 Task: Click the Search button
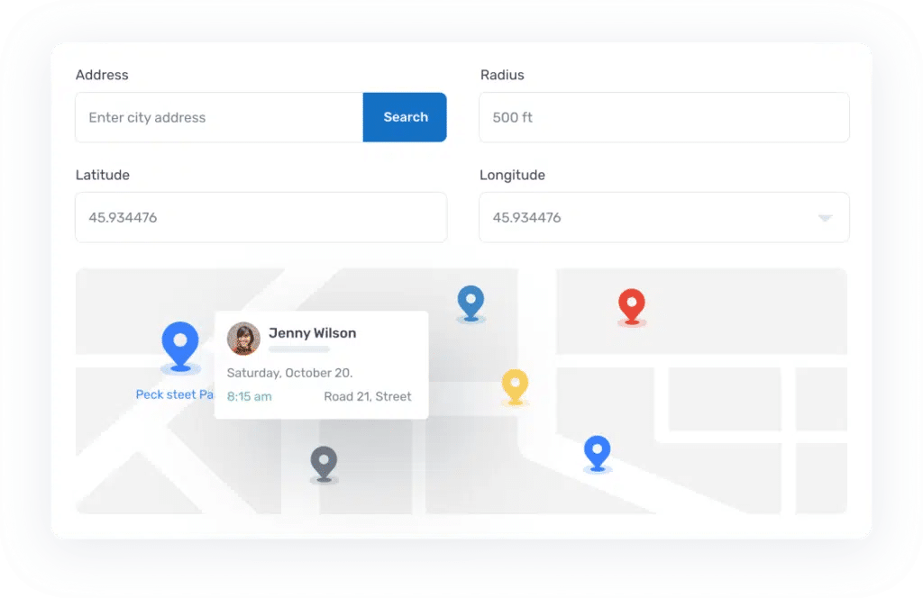click(405, 117)
